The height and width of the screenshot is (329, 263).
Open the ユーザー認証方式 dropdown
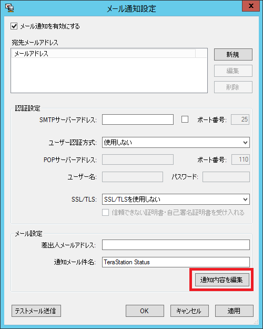point(176,143)
